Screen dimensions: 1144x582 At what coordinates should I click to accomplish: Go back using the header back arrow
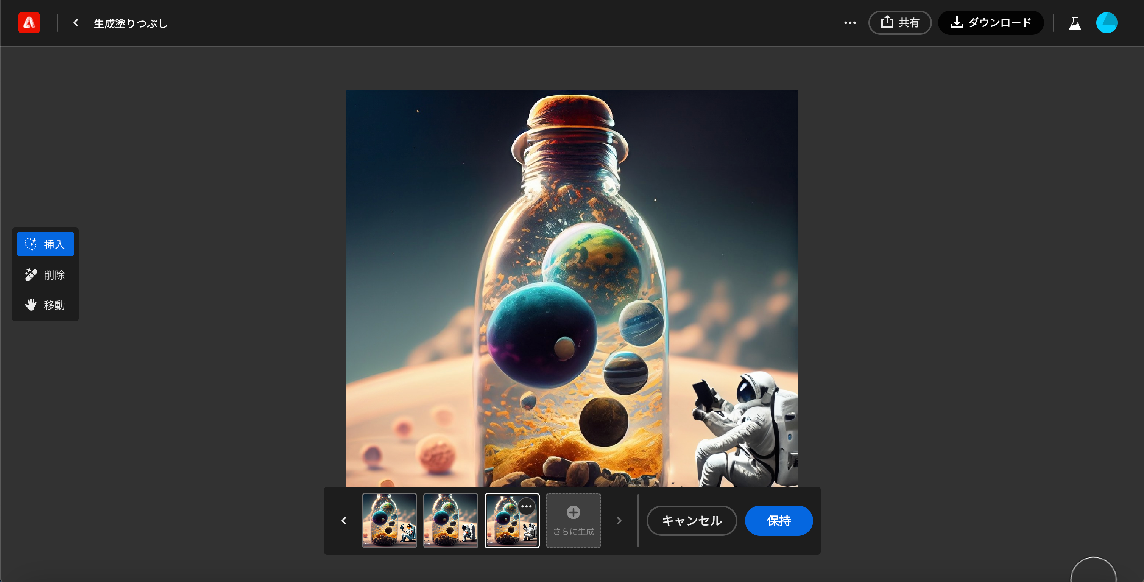76,23
